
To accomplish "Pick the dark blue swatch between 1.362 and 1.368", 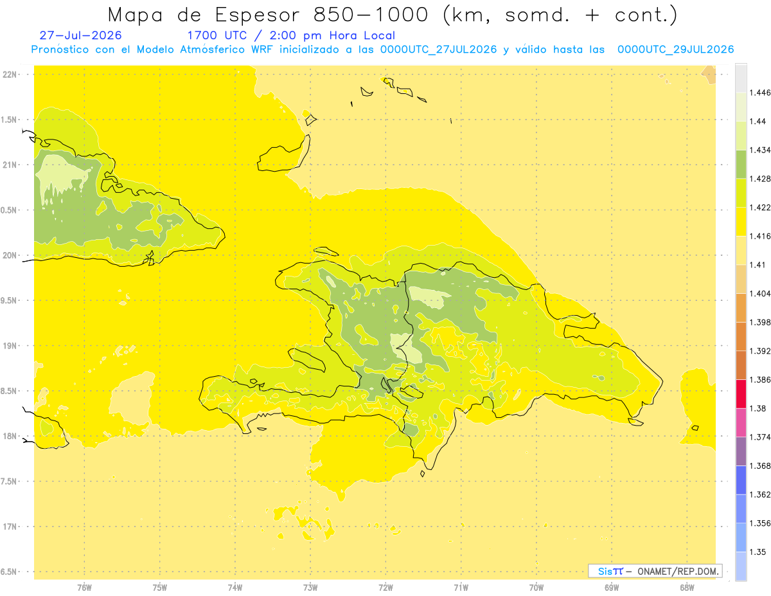I will tap(741, 480).
